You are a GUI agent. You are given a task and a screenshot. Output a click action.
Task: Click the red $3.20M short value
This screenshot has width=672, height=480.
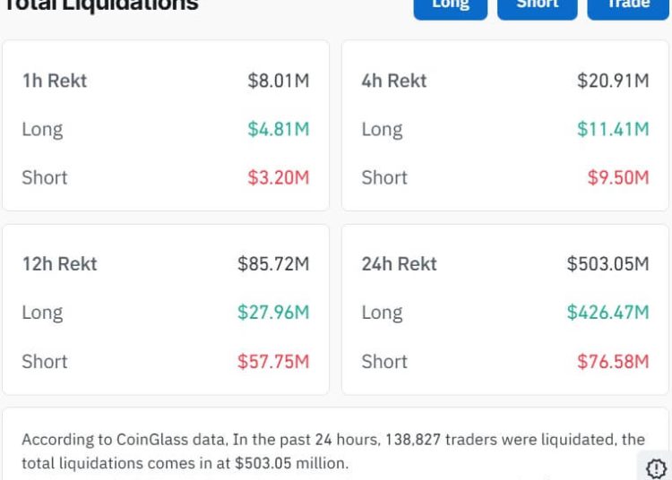click(279, 177)
